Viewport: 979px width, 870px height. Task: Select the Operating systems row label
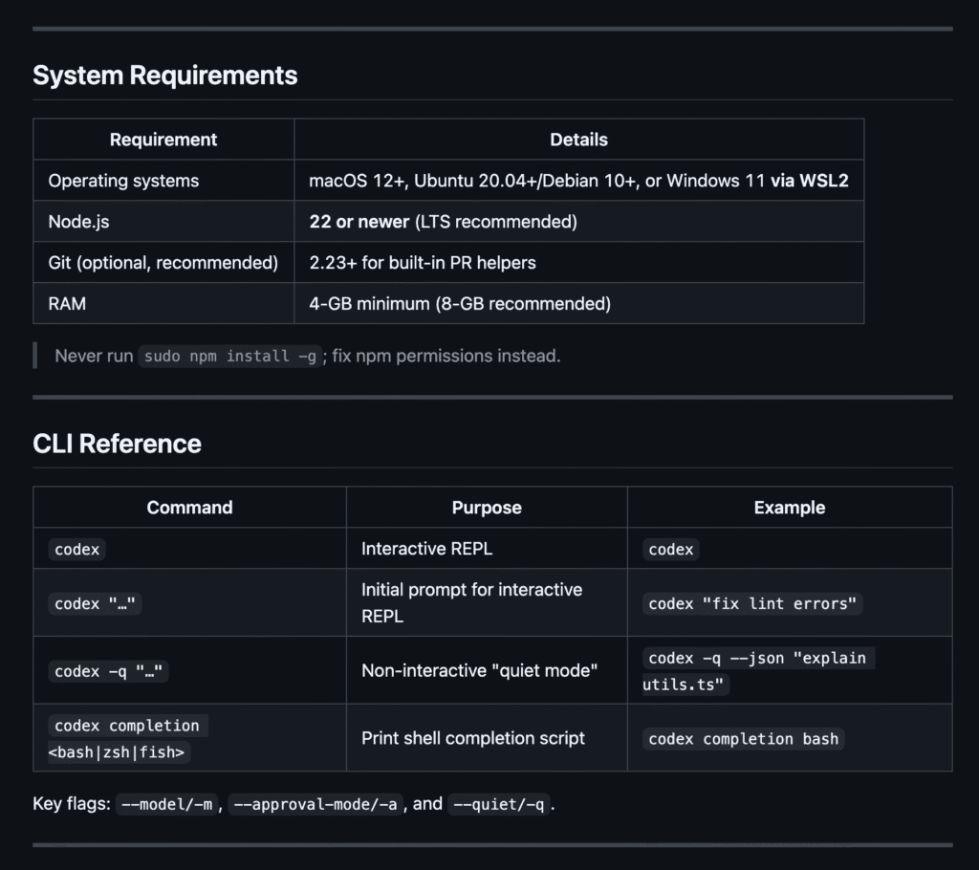(123, 181)
